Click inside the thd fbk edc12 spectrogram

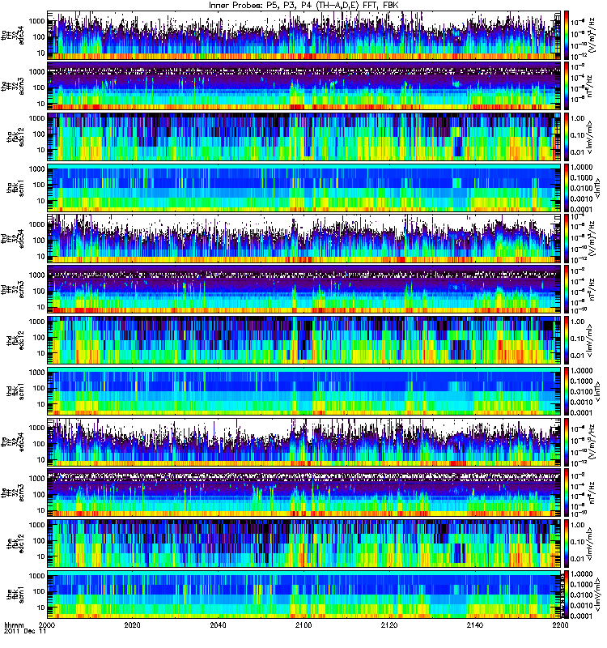(303, 340)
